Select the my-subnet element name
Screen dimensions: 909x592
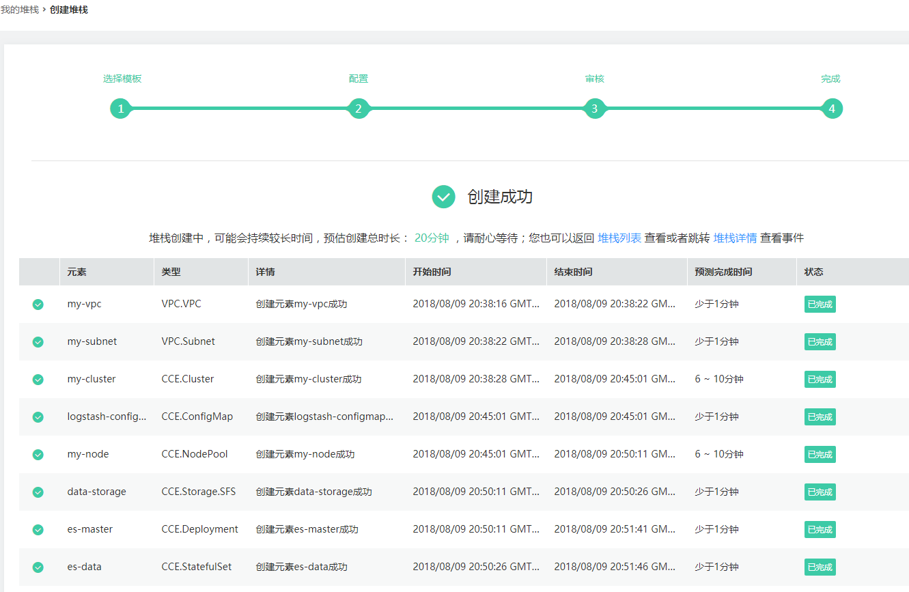coord(92,341)
